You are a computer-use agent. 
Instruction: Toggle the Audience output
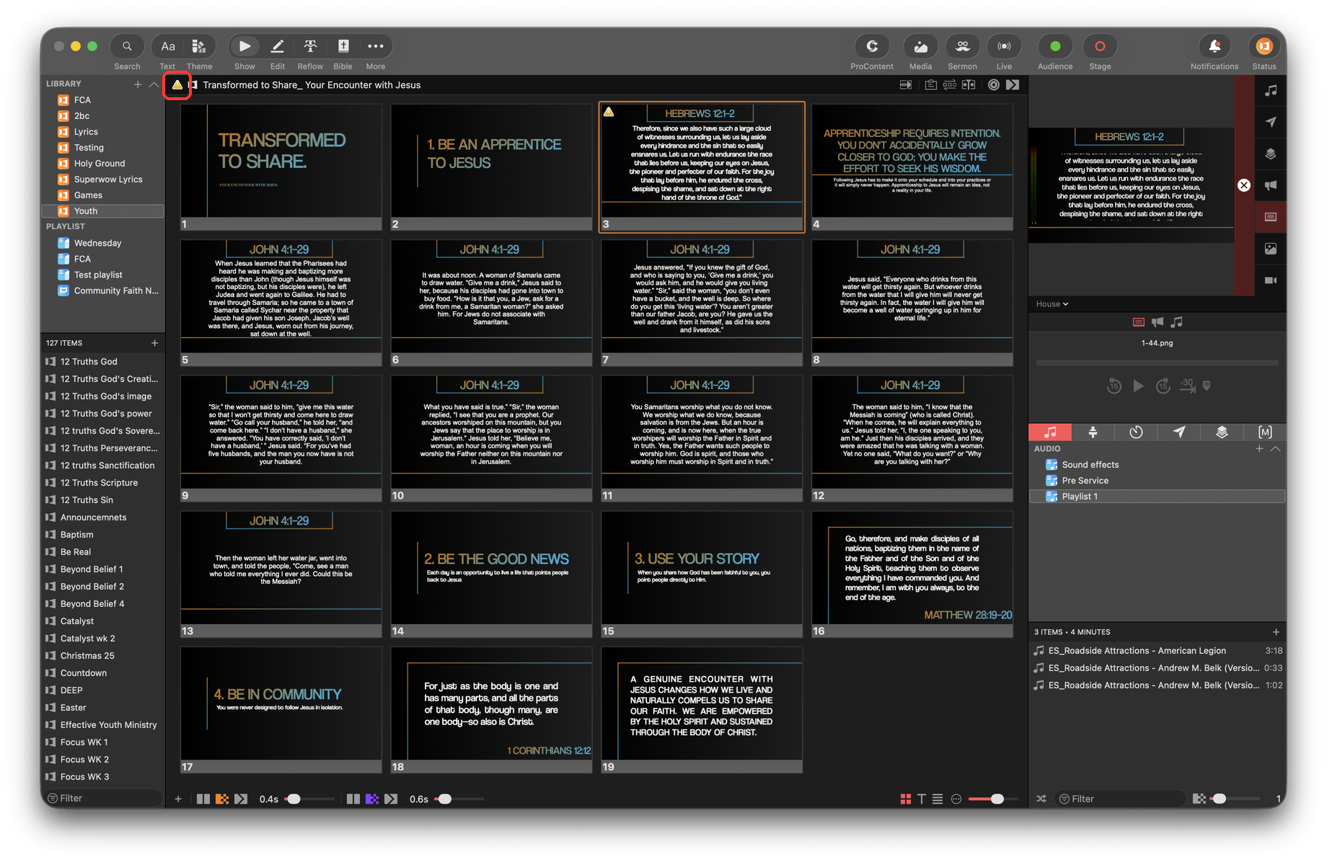pyautogui.click(x=1055, y=46)
